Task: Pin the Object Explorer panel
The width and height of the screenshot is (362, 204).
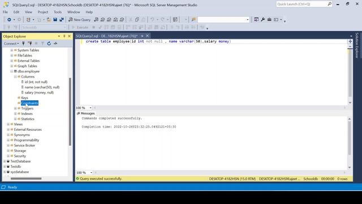Action: 64,36
